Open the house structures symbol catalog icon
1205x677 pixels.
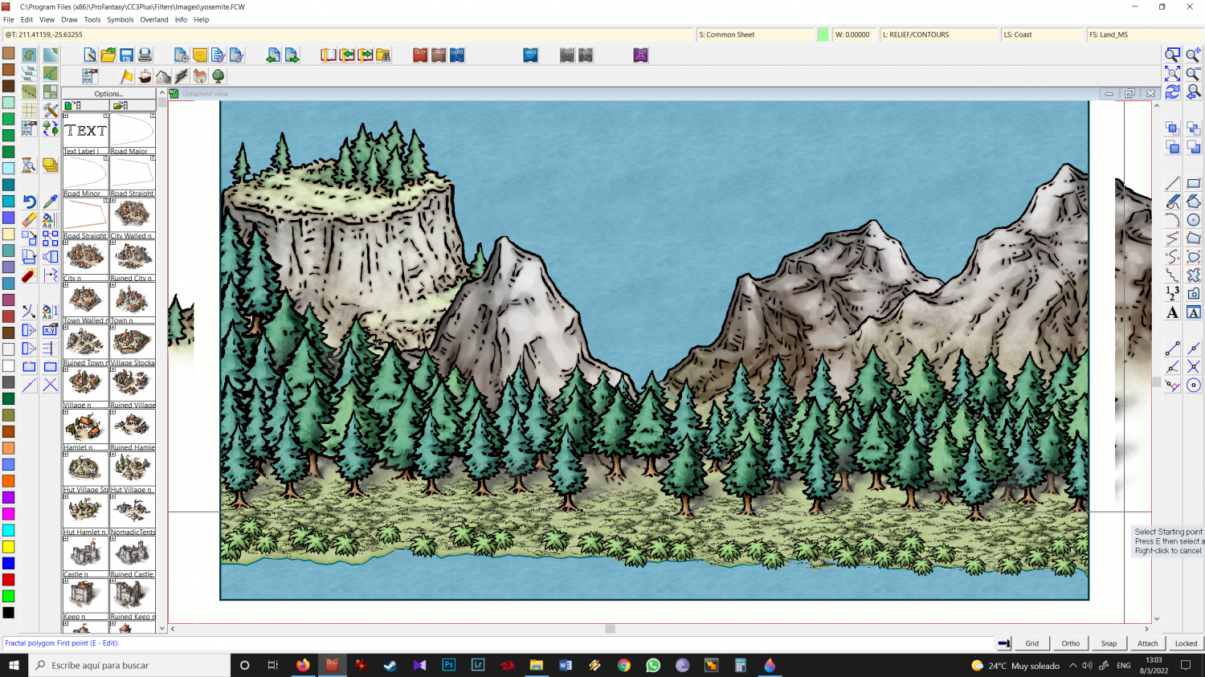click(200, 76)
